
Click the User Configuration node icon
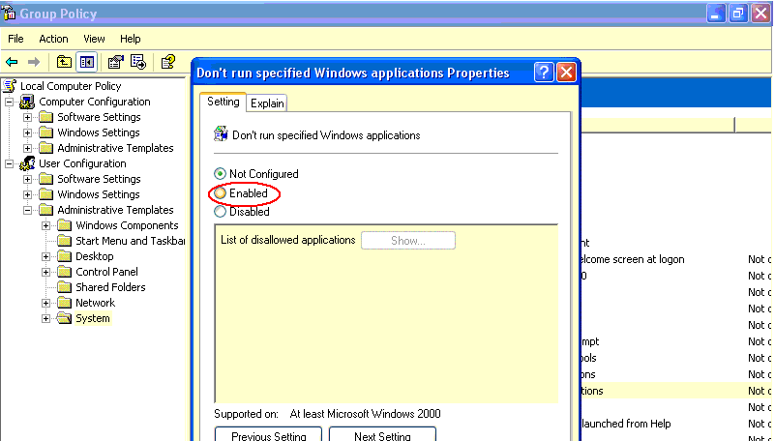point(27,163)
